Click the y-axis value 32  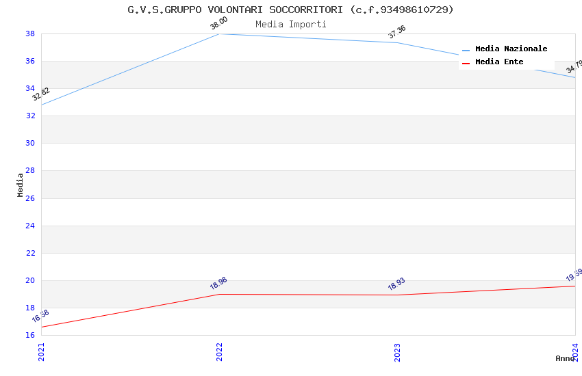(30, 116)
